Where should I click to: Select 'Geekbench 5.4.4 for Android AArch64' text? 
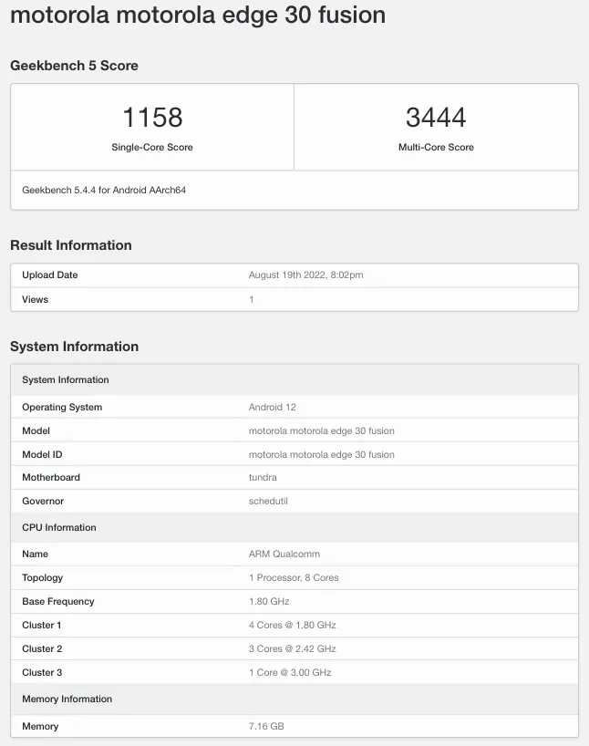104,191
